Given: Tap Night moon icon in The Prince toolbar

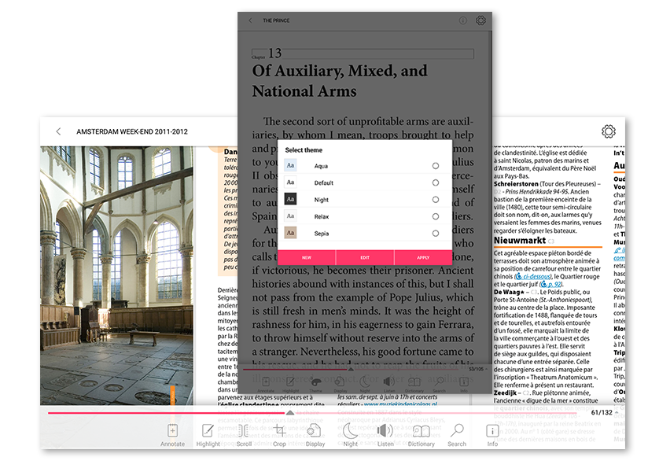Looking at the screenshot, I should tap(365, 385).
